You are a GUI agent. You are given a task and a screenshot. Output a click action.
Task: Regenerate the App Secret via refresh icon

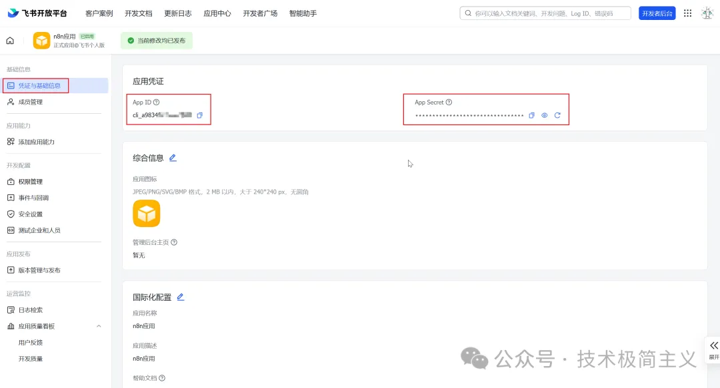[559, 115]
